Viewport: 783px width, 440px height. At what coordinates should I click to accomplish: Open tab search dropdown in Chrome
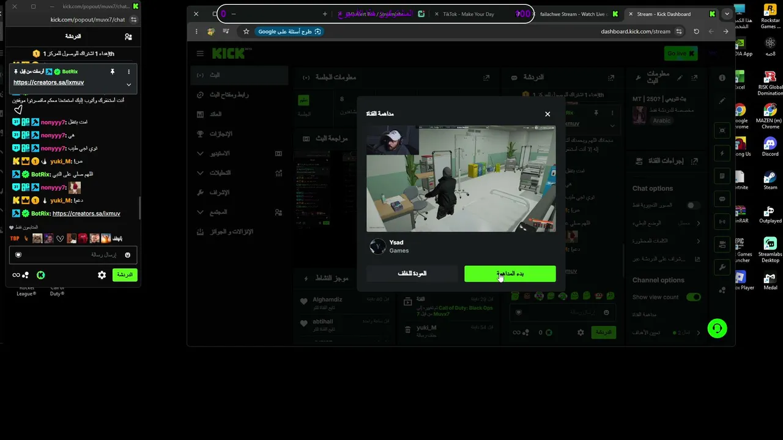tap(727, 14)
